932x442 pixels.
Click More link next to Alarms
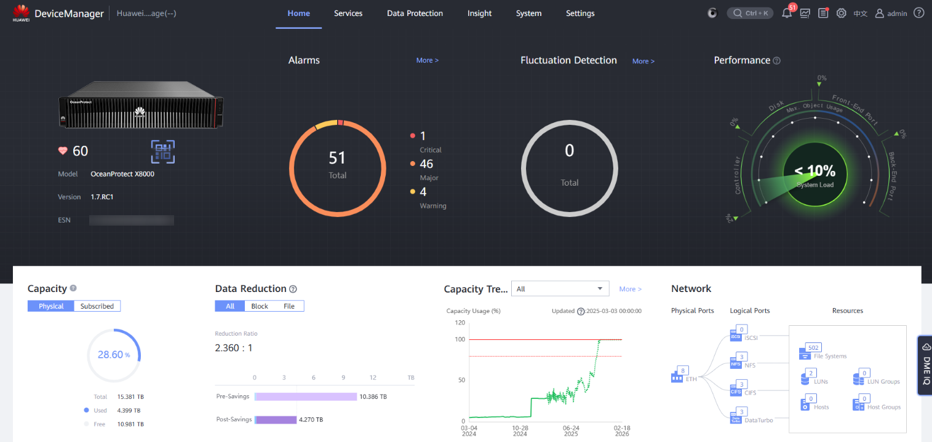(428, 60)
